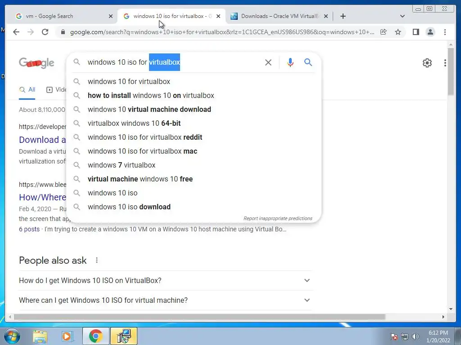Close the windows 10 iso tab
Image resolution: width=461 pixels, height=345 pixels.
[x=218, y=17]
